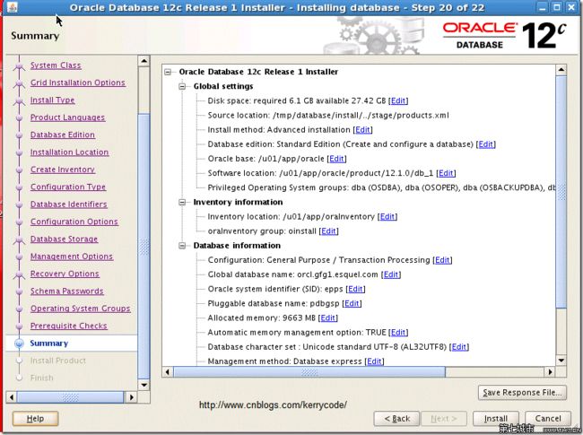This screenshot has height=435, width=583.
Task: Click step list scroll up arrow
Action: (x=144, y=61)
